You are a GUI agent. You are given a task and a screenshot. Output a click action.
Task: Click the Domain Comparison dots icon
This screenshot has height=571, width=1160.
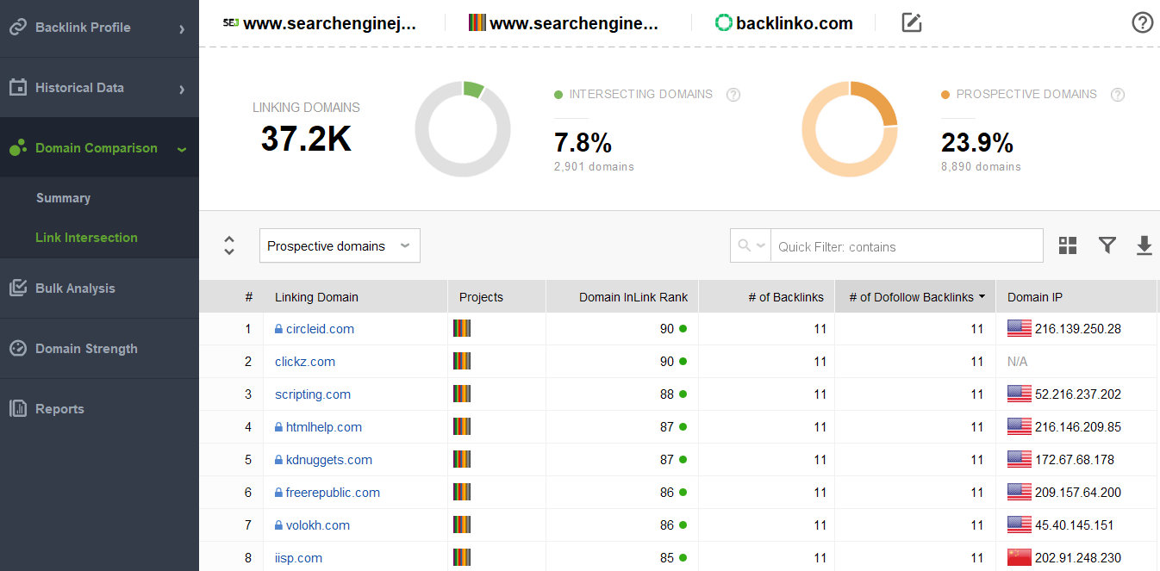click(18, 148)
